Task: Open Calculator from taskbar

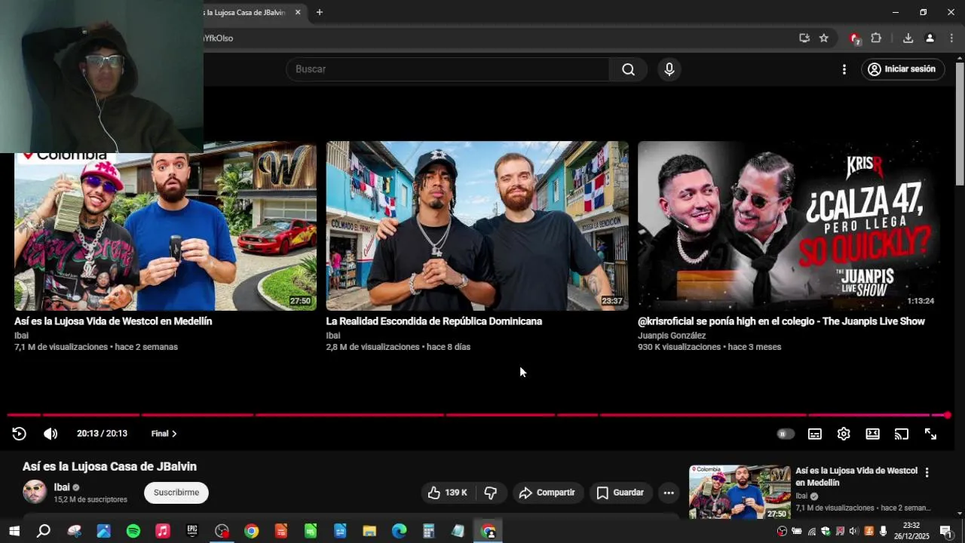Action: pyautogui.click(x=428, y=531)
